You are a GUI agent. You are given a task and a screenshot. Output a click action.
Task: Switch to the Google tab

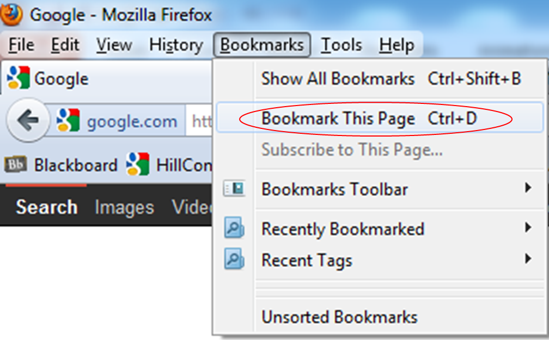click(x=107, y=78)
